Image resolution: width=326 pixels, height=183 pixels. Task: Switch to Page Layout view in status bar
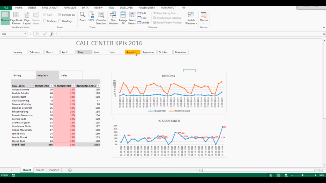pyautogui.click(x=279, y=175)
